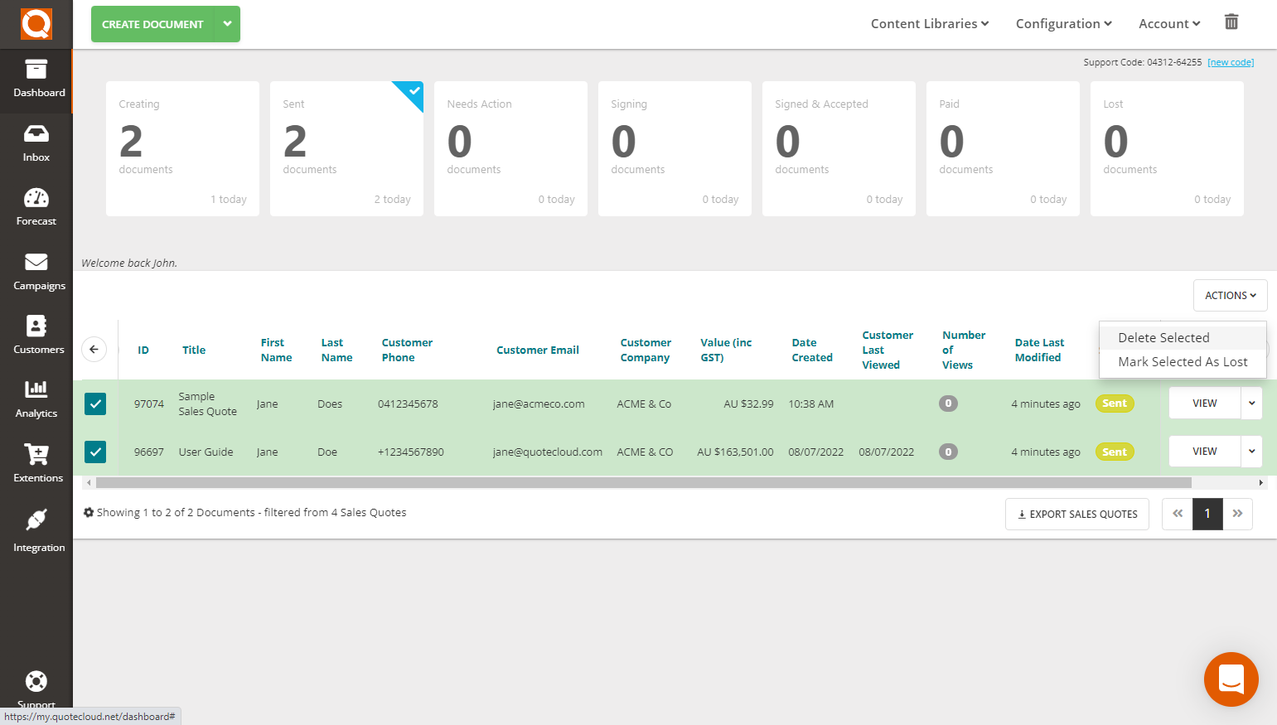Open the Campaigns section
The image size is (1277, 725).
tap(36, 271)
